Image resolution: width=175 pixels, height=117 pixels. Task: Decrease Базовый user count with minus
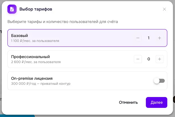138,38
